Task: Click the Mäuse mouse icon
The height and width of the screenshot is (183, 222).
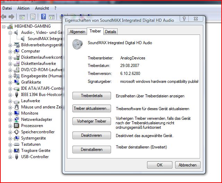Action: [17, 107]
